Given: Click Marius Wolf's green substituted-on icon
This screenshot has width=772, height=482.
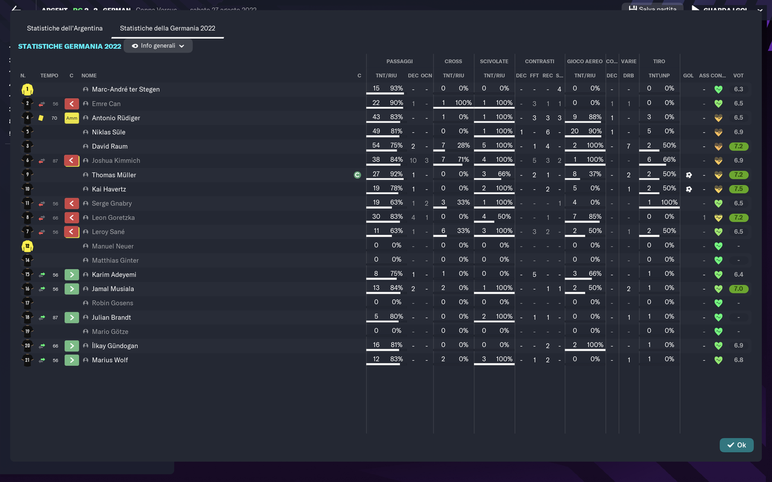Looking at the screenshot, I should click(x=72, y=360).
